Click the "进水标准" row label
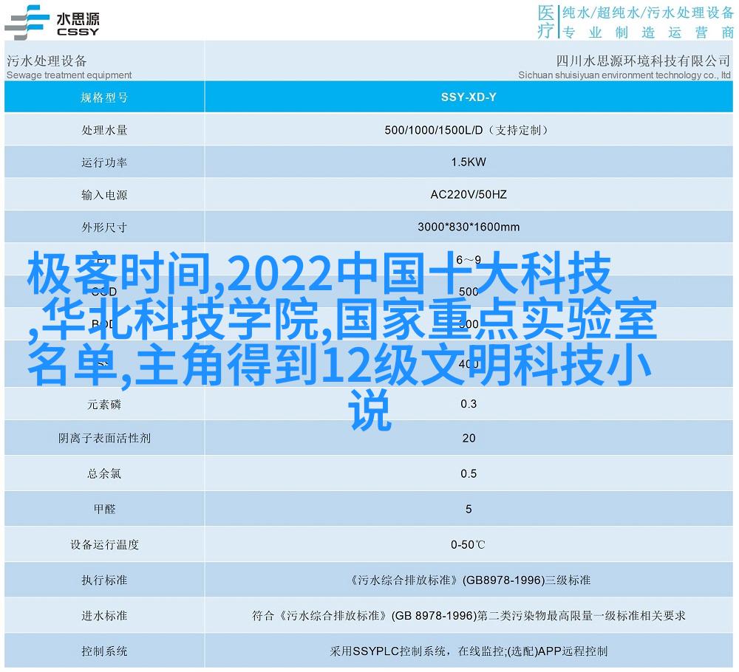 (x=104, y=615)
